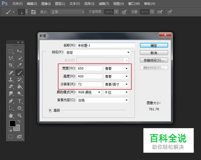Select the Smudge tool
Viewport: 201px width, 160px height.
[x=11, y=93]
